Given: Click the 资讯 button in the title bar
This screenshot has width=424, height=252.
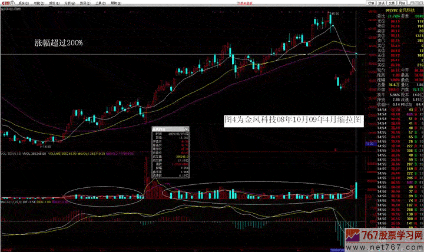Looking at the screenshot, I should [381, 3].
